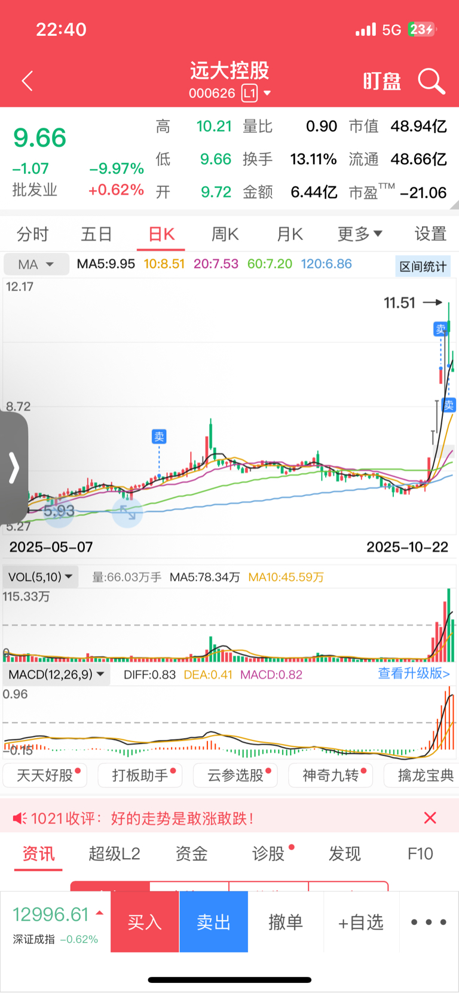
Task: Open 天天好股
Action: [45, 775]
